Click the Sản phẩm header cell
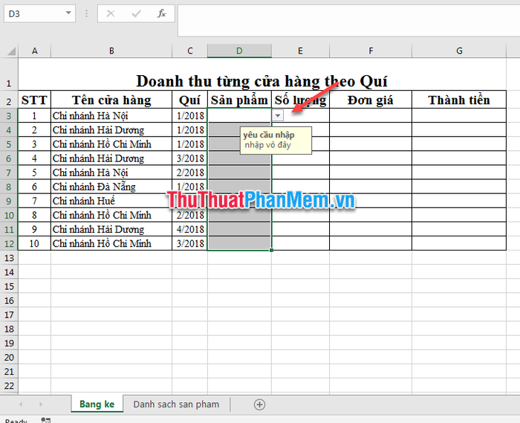Screen dimensions: 520x423 coord(239,100)
